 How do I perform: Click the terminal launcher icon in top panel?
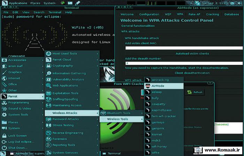[x=70, y=3]
